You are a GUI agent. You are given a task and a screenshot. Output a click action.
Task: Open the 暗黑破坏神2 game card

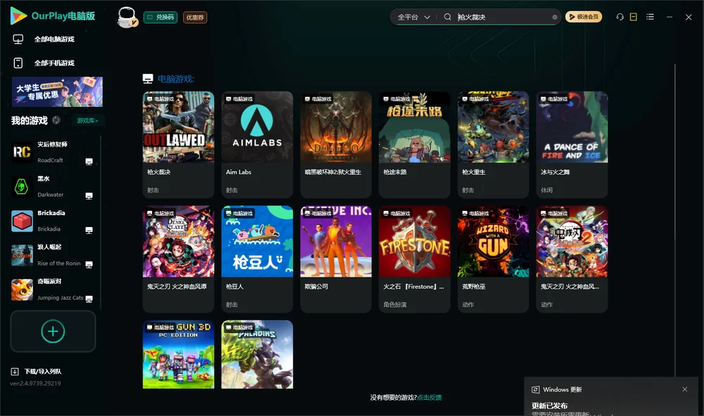click(x=336, y=144)
